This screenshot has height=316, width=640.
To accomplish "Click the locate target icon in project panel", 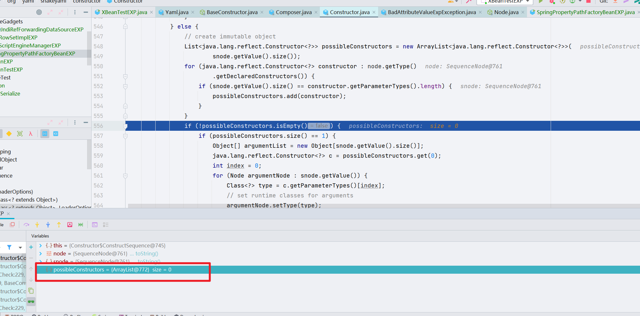I will (39, 12).
